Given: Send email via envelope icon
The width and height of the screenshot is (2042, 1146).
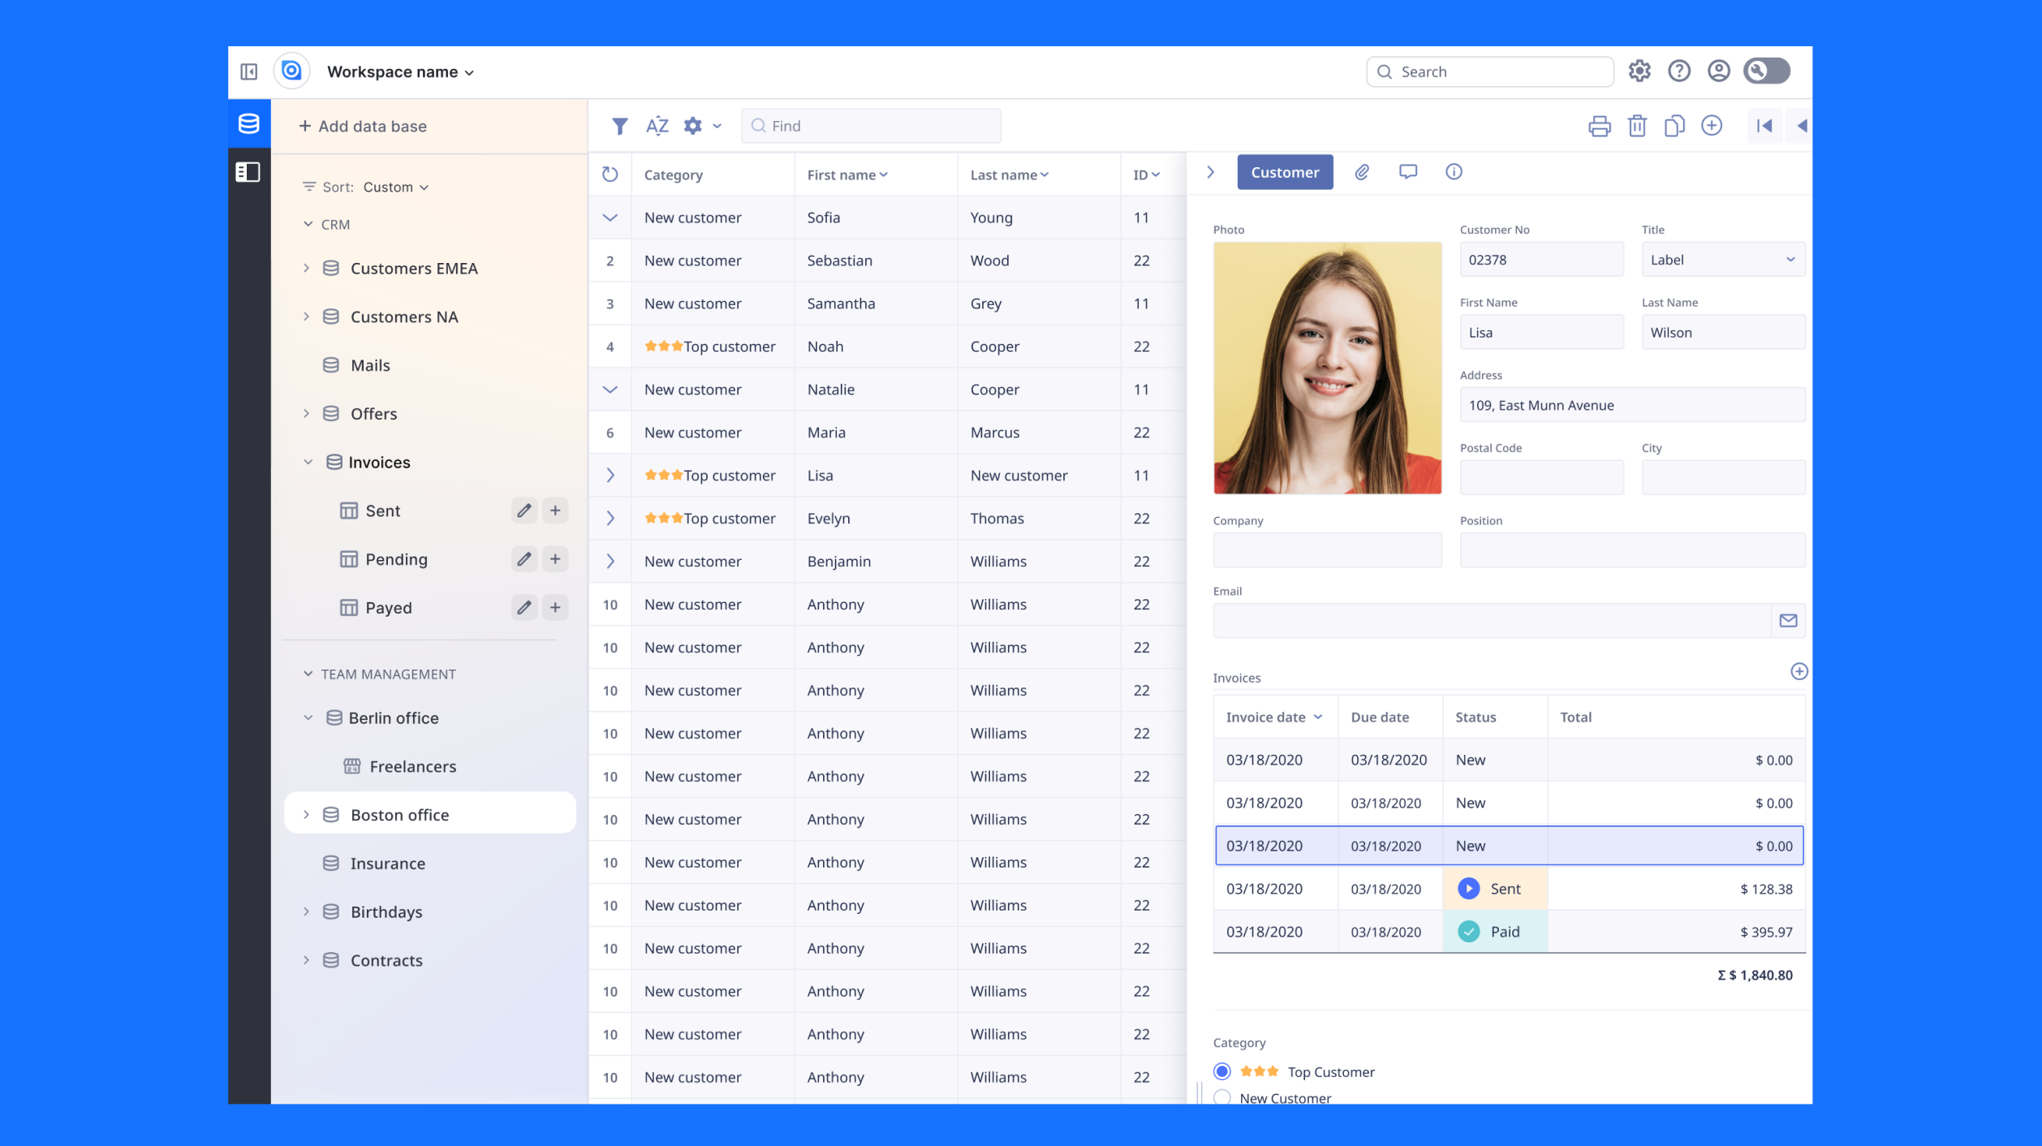Looking at the screenshot, I should pyautogui.click(x=1788, y=621).
